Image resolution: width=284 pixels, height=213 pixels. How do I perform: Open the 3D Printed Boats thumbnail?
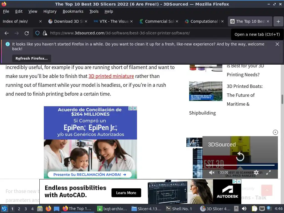[x=206, y=91]
